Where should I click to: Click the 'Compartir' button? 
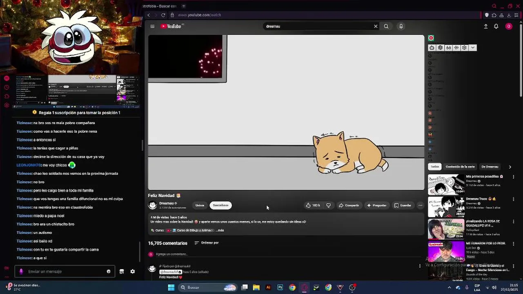click(349, 205)
